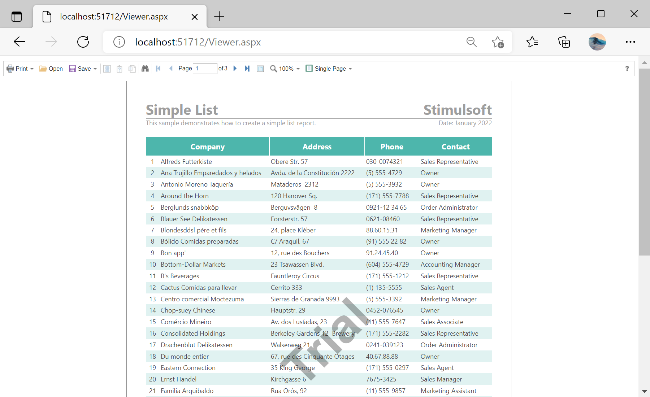This screenshot has width=650, height=397.
Task: Click address Obere Str. 57
Action: click(289, 162)
